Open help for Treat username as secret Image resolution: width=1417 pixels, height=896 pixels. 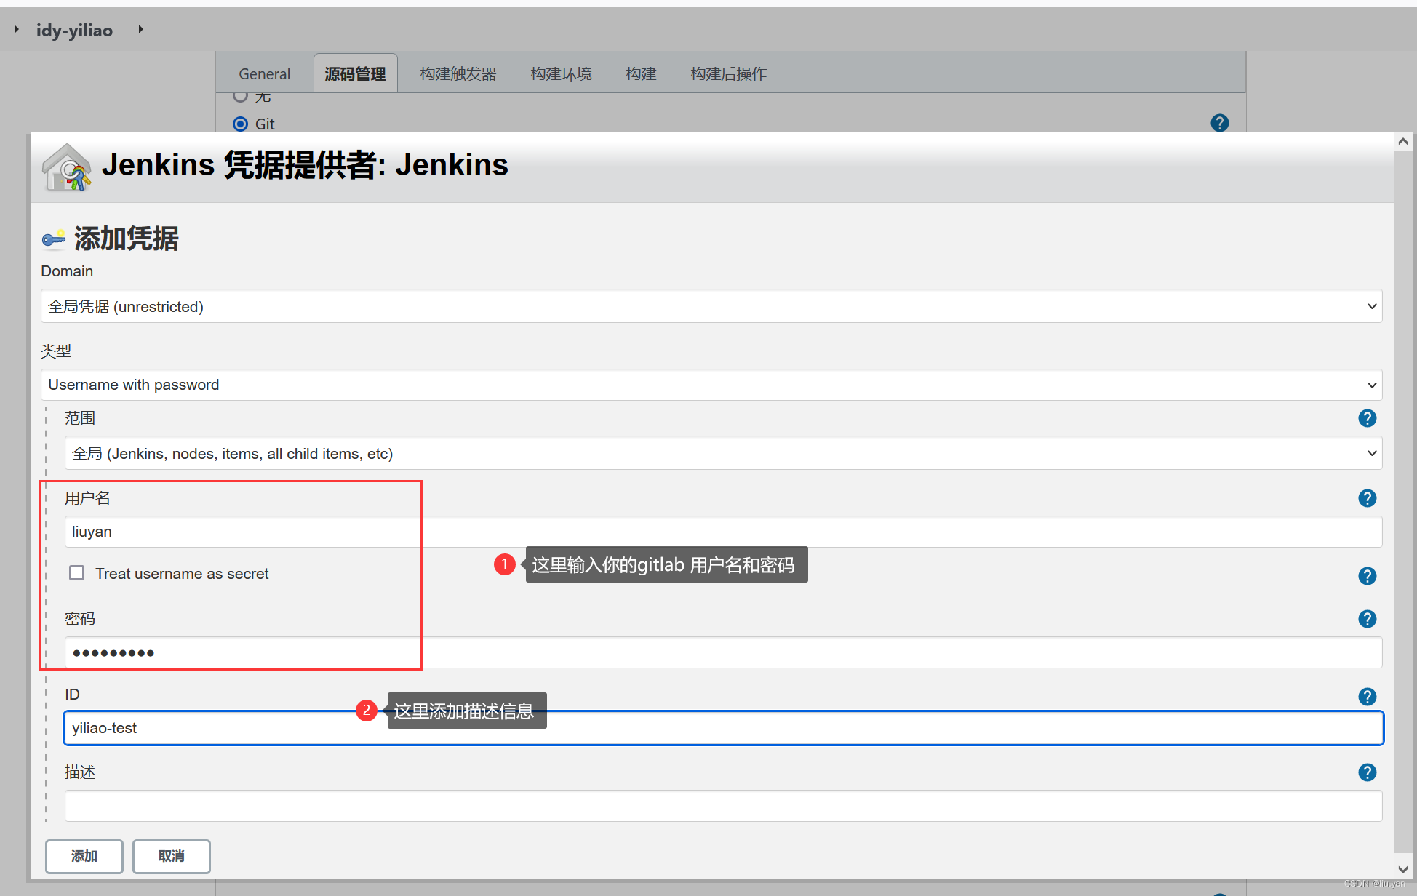point(1367,576)
